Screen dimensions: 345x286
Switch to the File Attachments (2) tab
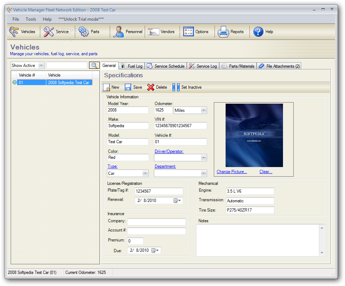[279, 66]
